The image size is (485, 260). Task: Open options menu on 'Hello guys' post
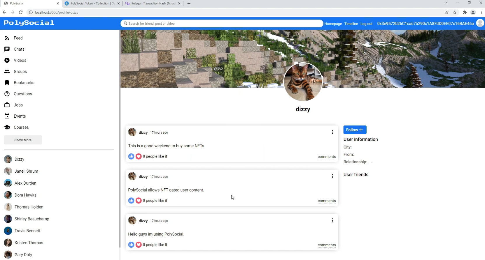click(332, 220)
